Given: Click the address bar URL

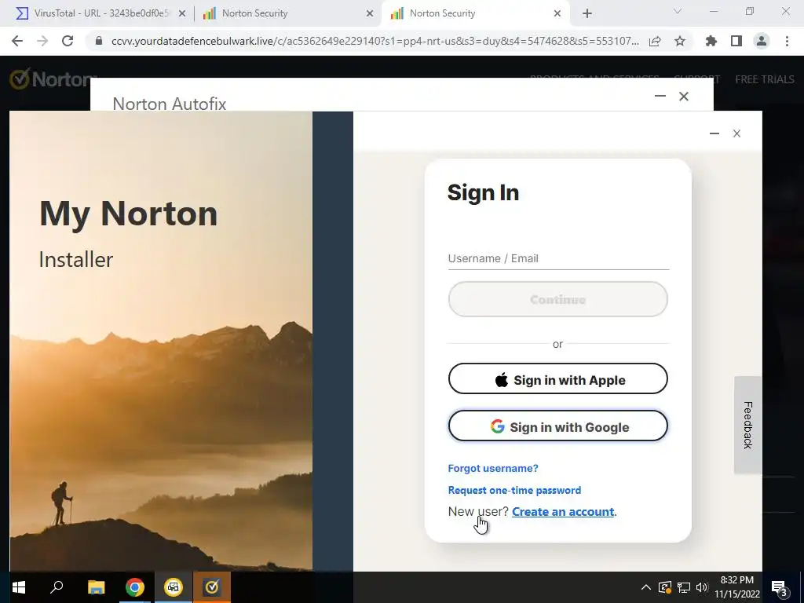Looking at the screenshot, I should click(375, 41).
